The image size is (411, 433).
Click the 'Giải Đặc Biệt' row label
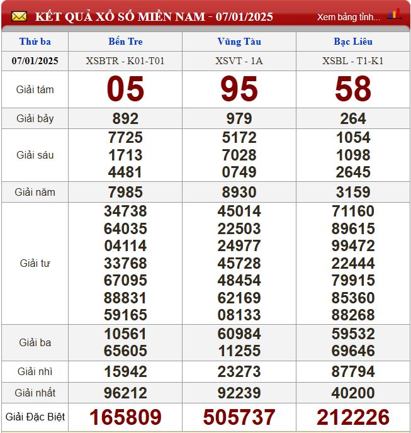click(35, 417)
